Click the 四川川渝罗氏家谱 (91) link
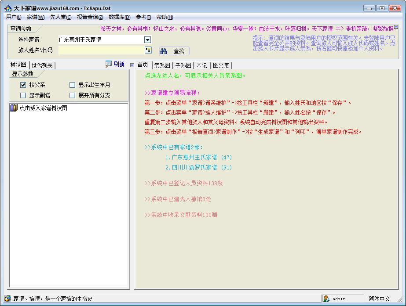This screenshot has height=306, width=406. [x=198, y=167]
